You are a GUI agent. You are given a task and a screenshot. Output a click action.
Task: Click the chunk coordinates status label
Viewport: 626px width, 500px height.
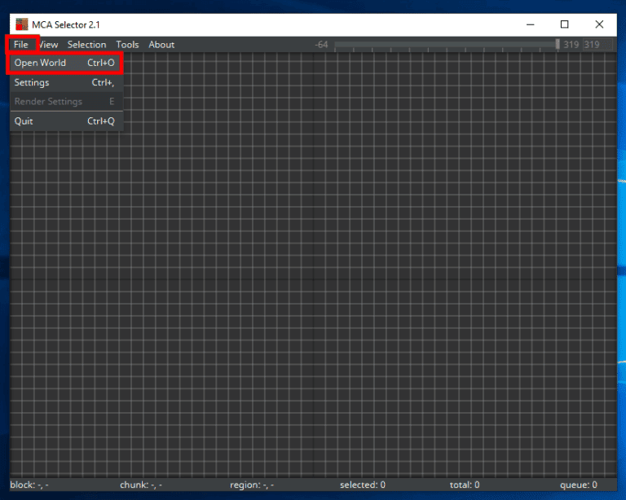pos(140,485)
